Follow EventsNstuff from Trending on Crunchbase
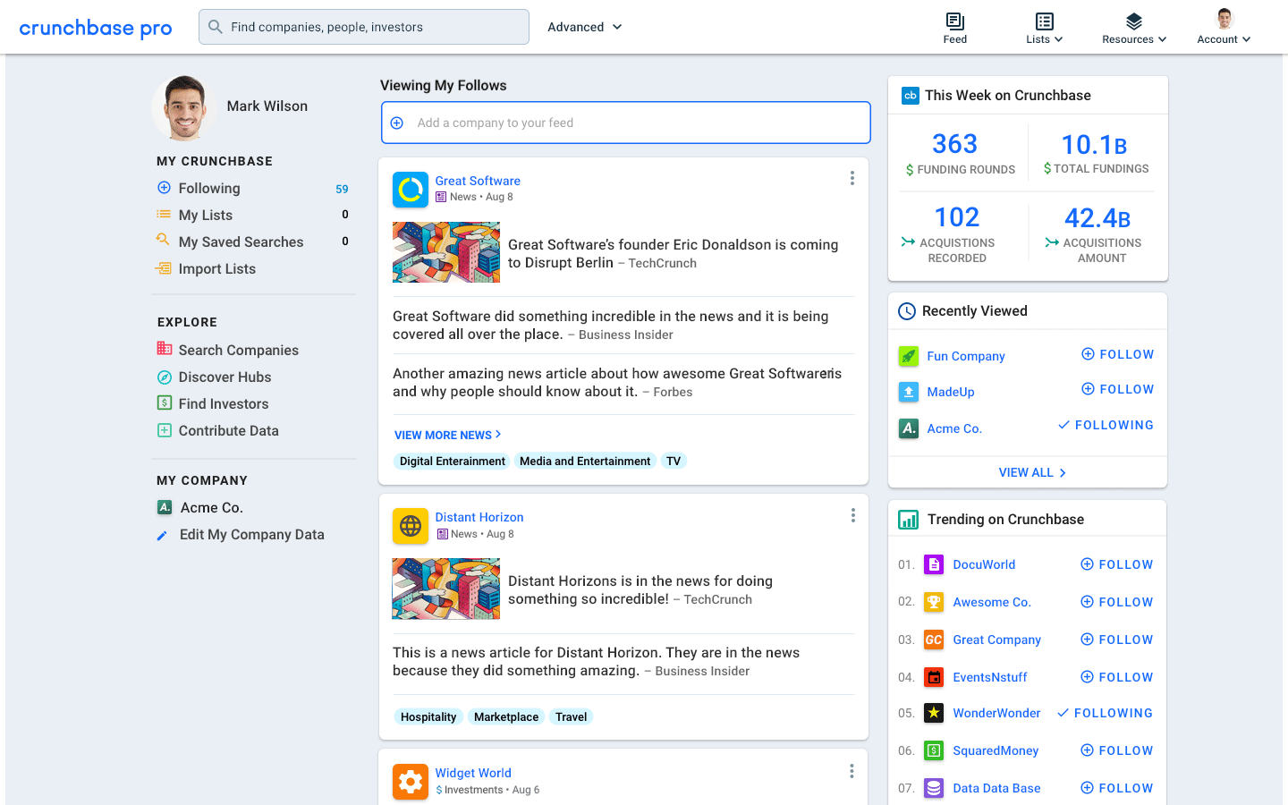This screenshot has height=805, width=1288. [1116, 677]
